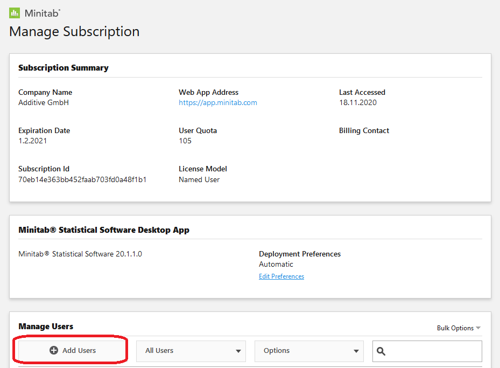Click the Edit Preferences link
This screenshot has width=500, height=368.
[281, 276]
